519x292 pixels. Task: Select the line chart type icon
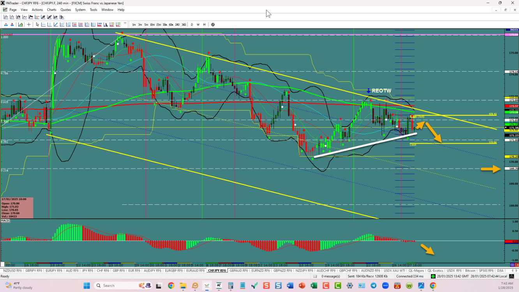coord(25,17)
